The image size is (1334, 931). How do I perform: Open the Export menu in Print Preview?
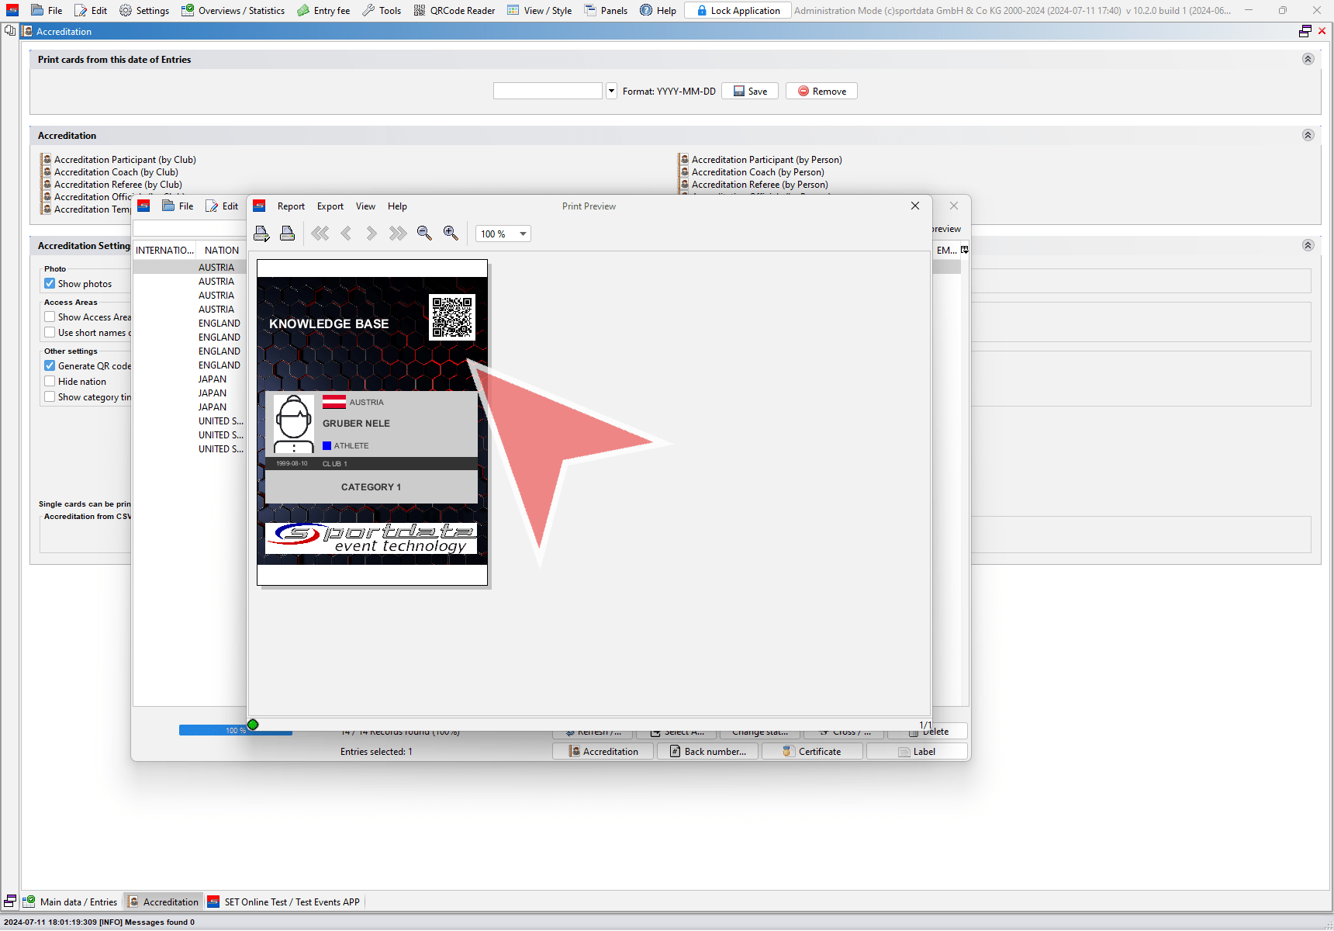(330, 206)
